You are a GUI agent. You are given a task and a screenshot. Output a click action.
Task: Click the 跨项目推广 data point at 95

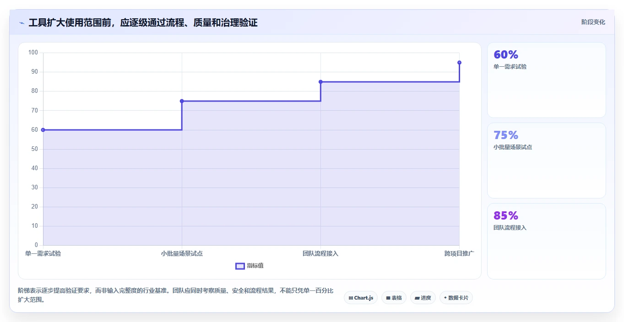click(459, 63)
